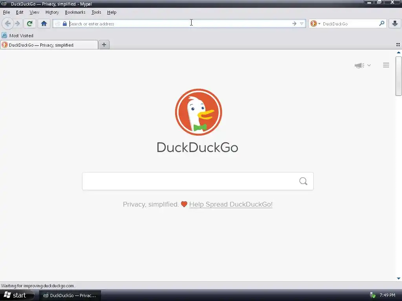402x301 pixels.
Task: Go to the browser Home page
Action: point(44,24)
